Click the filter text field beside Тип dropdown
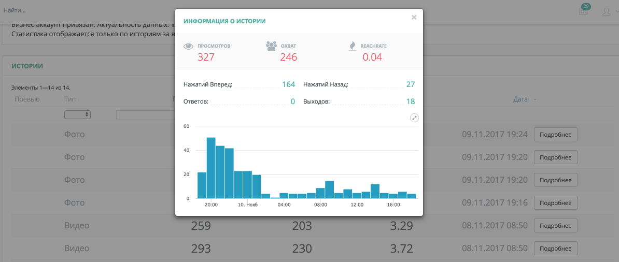 tap(145, 115)
